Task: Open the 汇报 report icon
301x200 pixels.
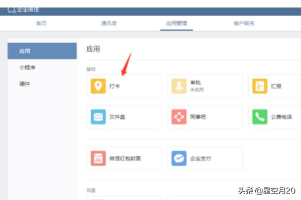Action: [x=259, y=86]
